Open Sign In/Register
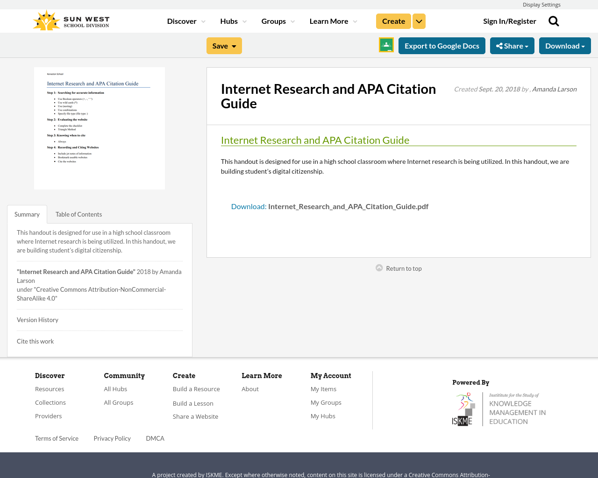 coord(510,20)
